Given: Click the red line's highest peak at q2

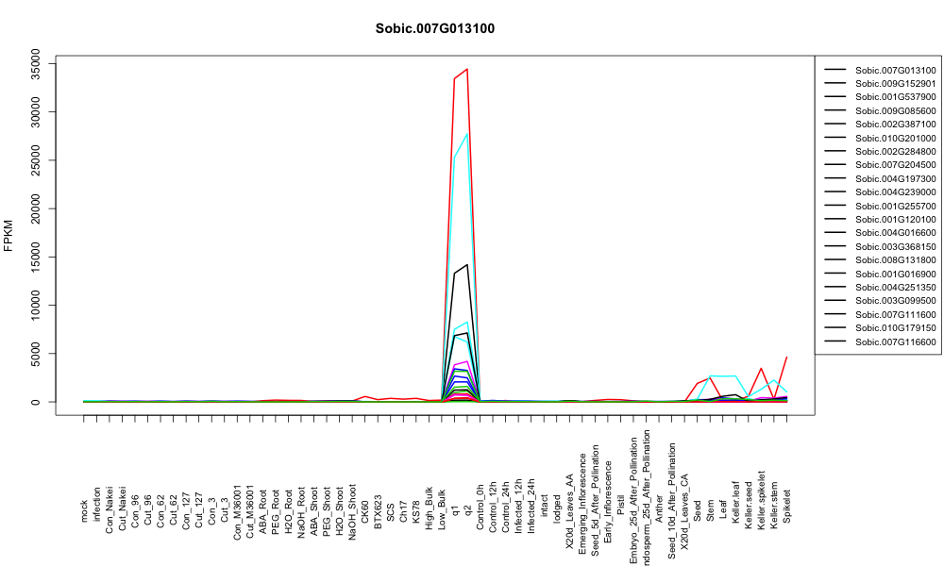Looking at the screenshot, I should tap(467, 69).
